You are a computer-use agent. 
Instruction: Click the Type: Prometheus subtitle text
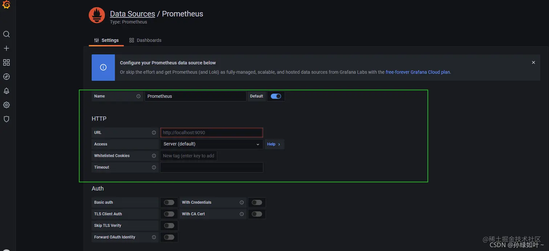(129, 22)
